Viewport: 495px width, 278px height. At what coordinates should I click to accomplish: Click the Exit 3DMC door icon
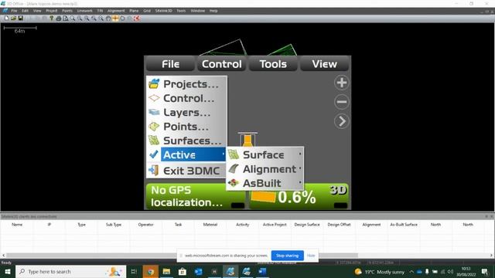point(154,170)
